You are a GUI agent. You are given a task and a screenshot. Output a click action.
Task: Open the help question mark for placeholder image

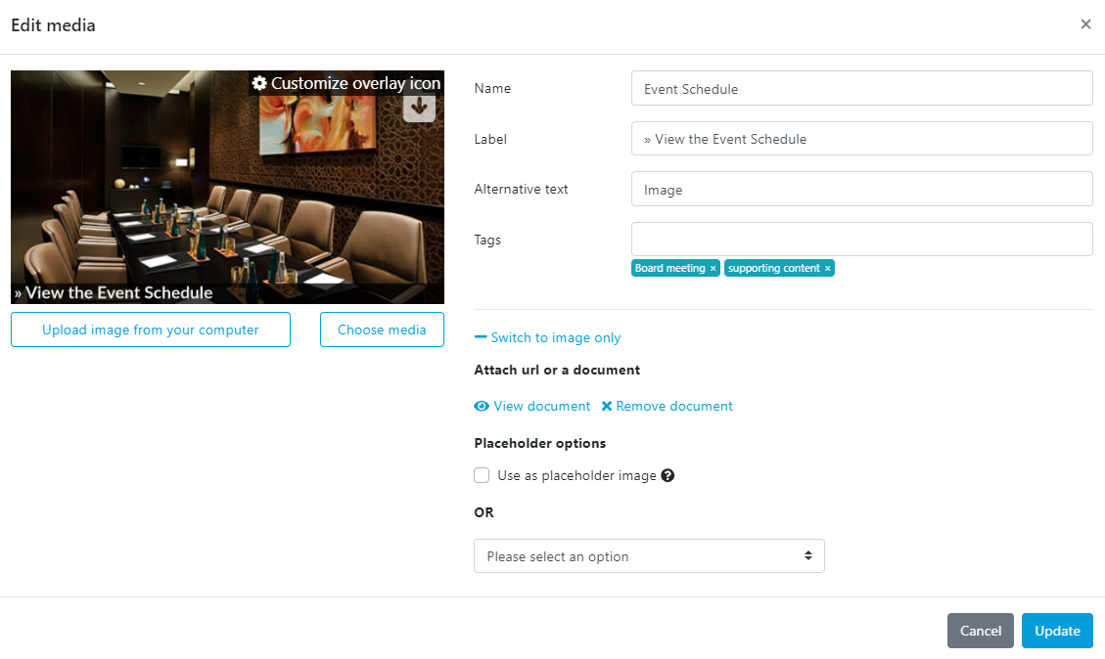pos(668,475)
